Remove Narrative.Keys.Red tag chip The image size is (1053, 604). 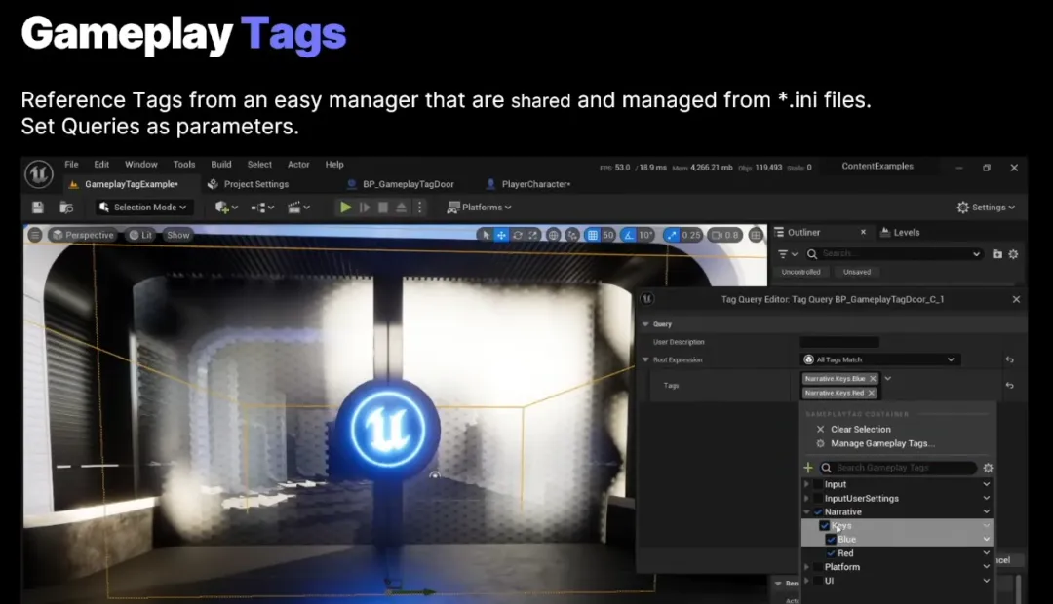point(871,393)
